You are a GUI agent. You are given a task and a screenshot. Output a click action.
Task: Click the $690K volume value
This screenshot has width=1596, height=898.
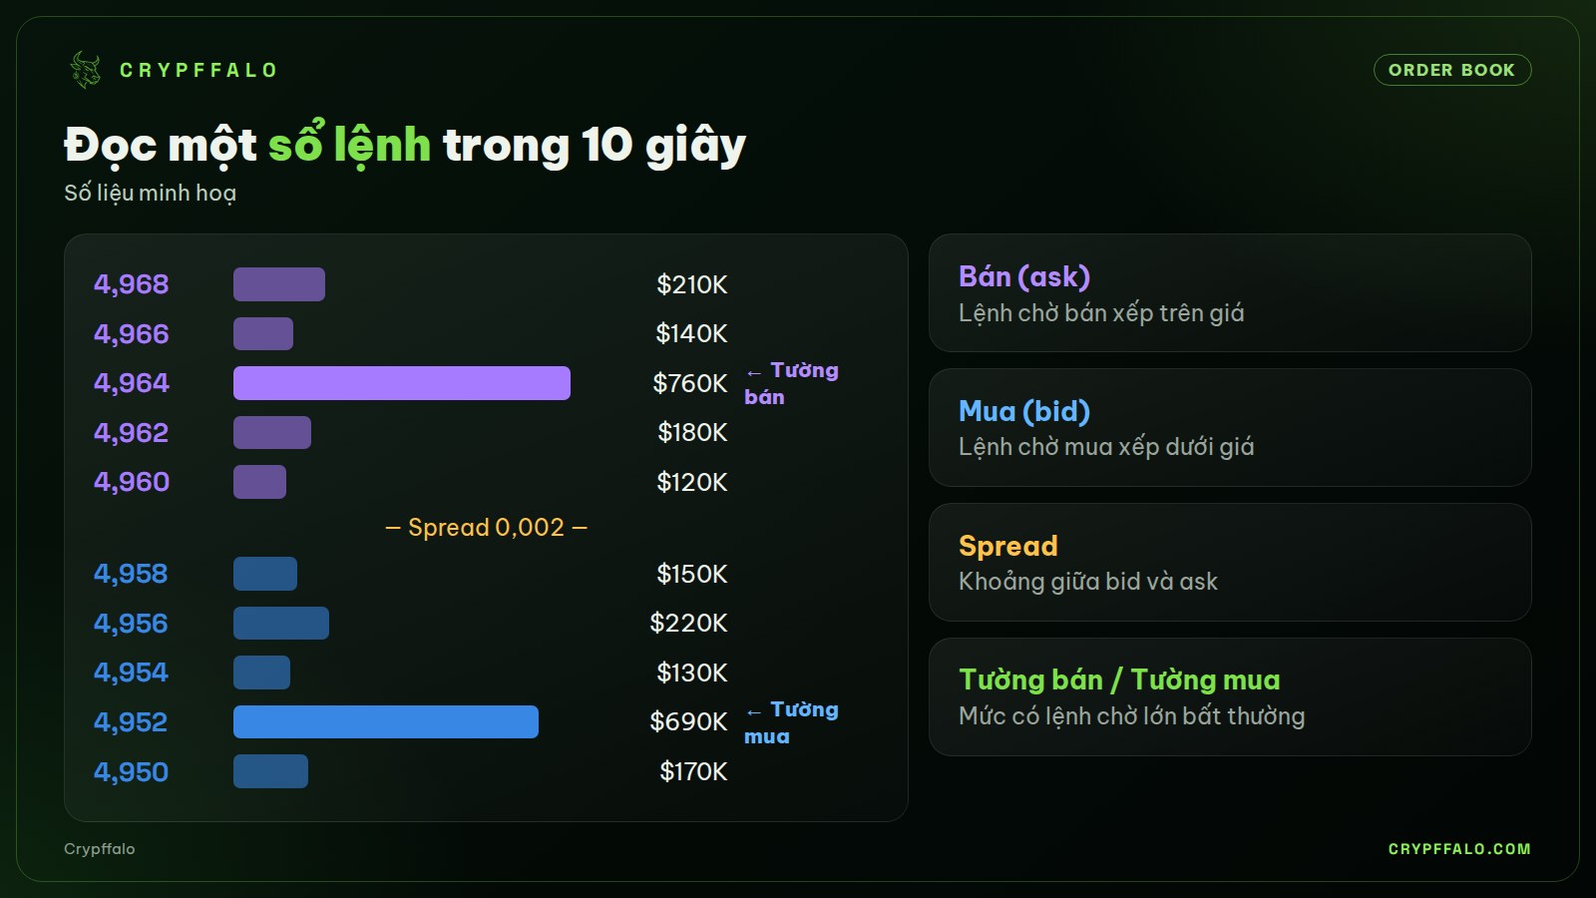tap(688, 721)
